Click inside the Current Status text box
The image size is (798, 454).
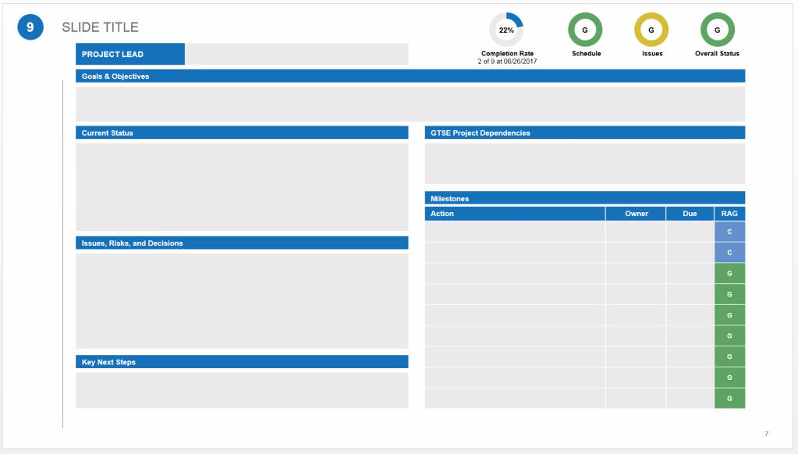pyautogui.click(x=241, y=186)
